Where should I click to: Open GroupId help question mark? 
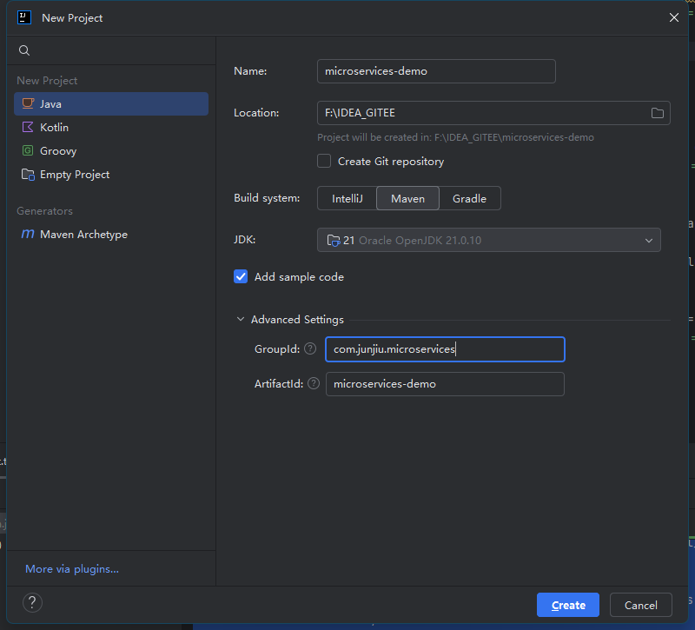(x=310, y=349)
